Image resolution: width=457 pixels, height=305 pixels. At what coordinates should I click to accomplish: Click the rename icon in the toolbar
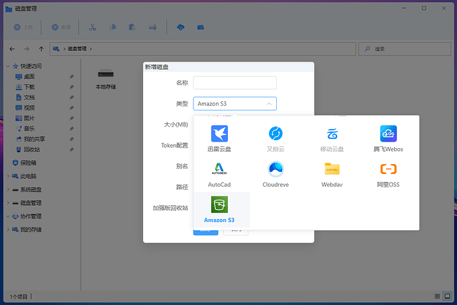tap(153, 27)
